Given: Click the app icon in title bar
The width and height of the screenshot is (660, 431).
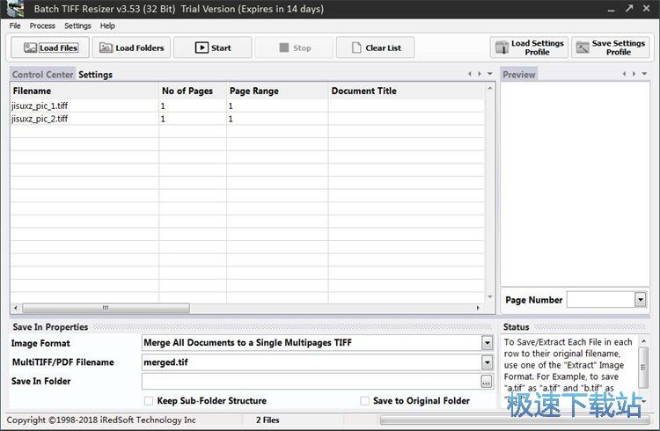Looking at the screenshot, I should (x=14, y=9).
